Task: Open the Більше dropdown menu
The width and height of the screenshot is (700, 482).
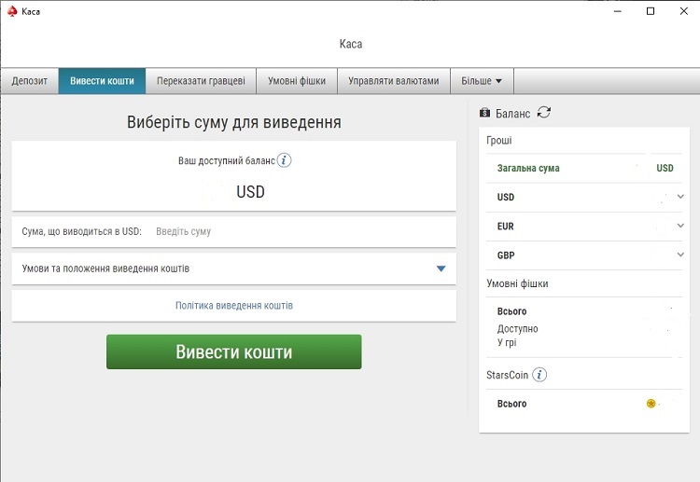Action: 482,81
